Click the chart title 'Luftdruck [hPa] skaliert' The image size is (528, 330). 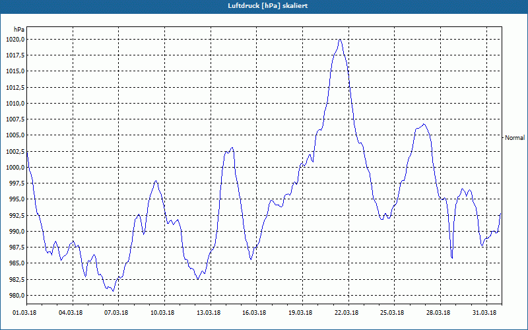click(268, 6)
